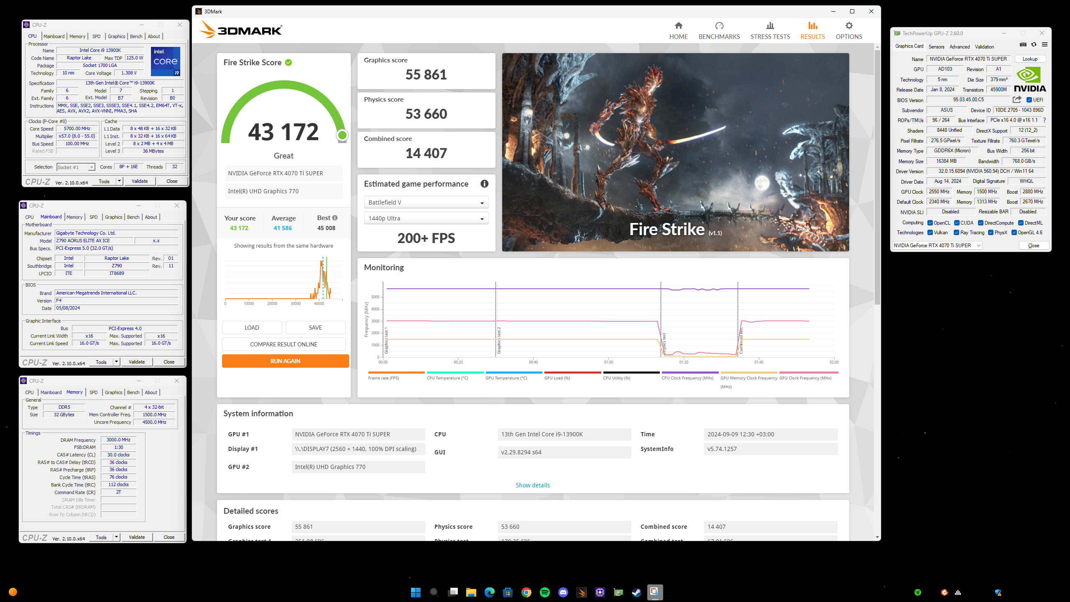
Task: Toggle the OpenGL 4.6 checkbox in GPU-Z
Action: point(1014,232)
